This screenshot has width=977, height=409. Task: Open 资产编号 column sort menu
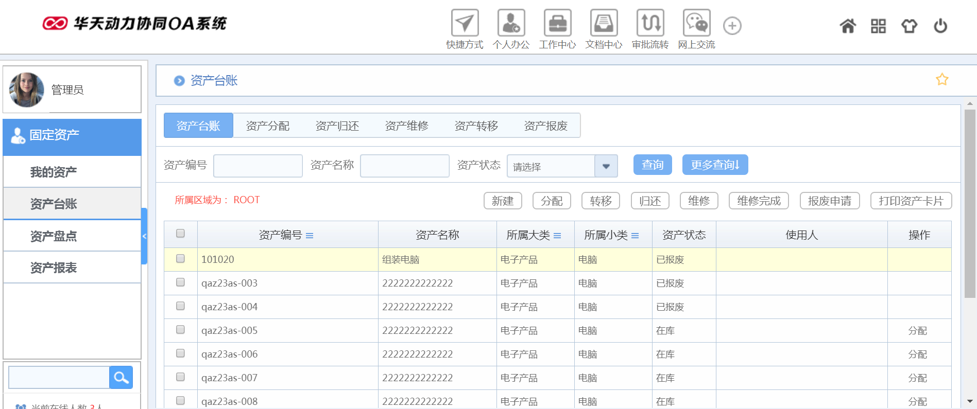[x=310, y=236]
